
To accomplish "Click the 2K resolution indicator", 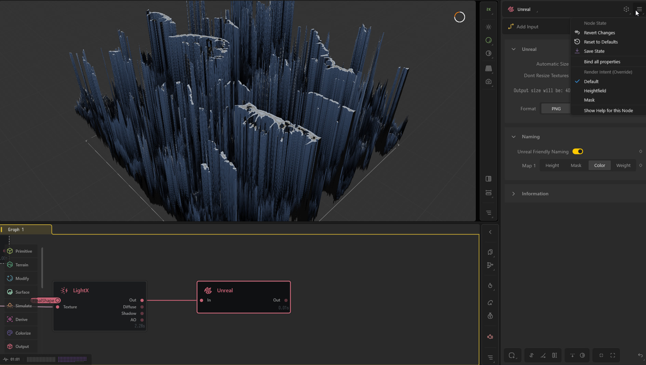I will tap(488, 10).
